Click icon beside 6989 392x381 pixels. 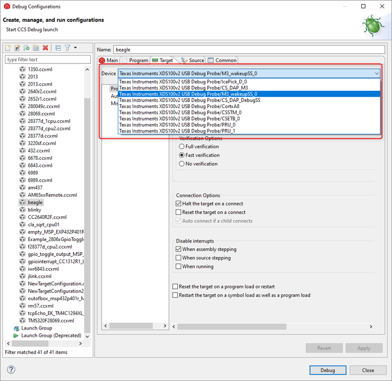[22, 173]
